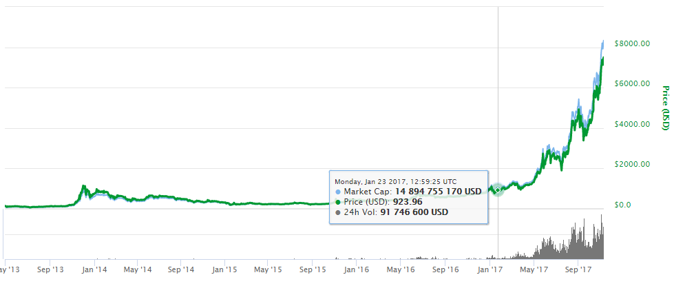Click the Jan '14 x-axis label

95,272
